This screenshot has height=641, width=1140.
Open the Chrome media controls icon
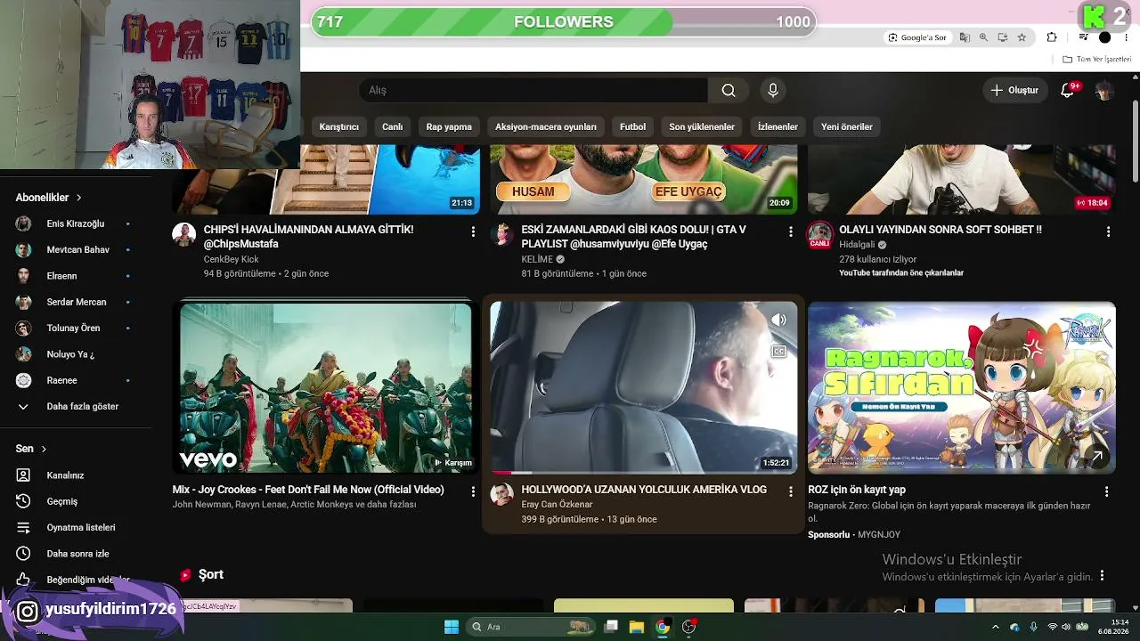[x=1083, y=37]
